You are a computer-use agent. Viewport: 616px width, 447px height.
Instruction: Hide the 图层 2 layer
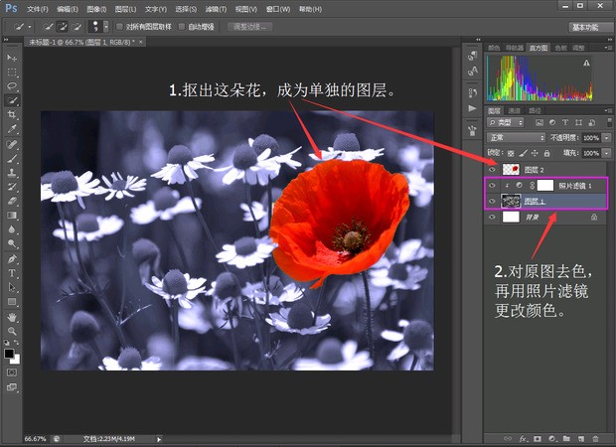point(492,169)
